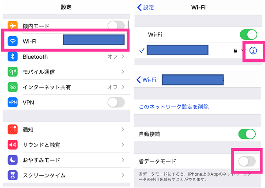Screen dimensions: 265x188
Task: Open サウンドと触覚 via its chevron
Action: 123,145
